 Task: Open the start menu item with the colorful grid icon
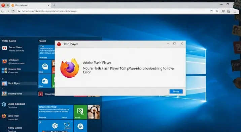coord(4,70)
